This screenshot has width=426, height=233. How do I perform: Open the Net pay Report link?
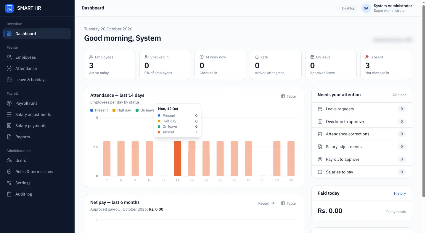tap(266, 203)
